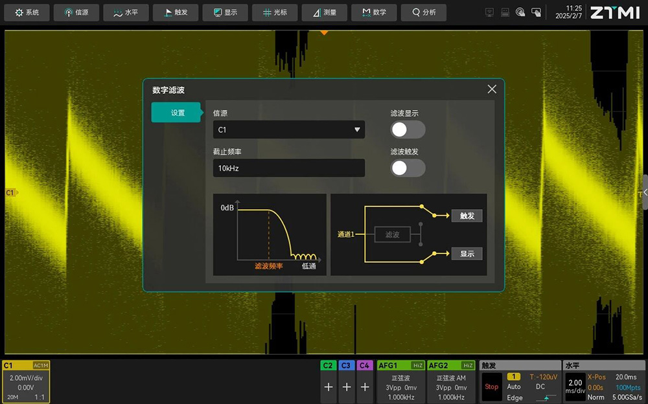Image resolution: width=648 pixels, height=404 pixels.
Task: Click the touchscreen lock icon
Action: coord(536,12)
